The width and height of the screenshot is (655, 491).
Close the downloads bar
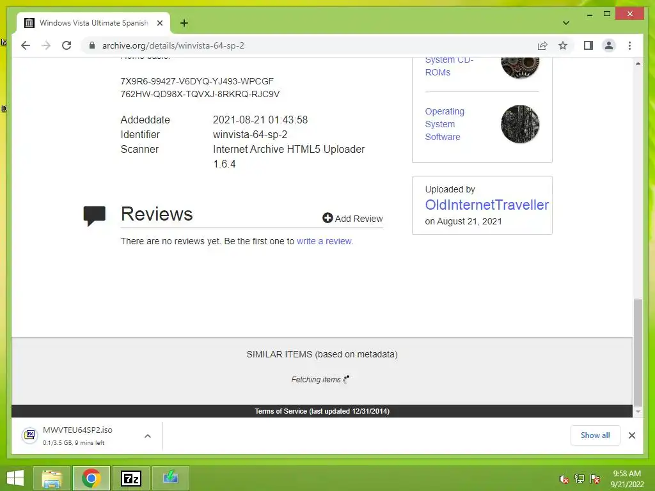(x=631, y=435)
